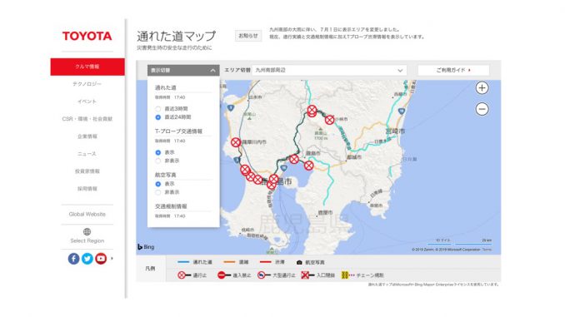Viewport: 565px width, 317px height.
Task: Open the Global Website link
Action: pyautogui.click(x=87, y=214)
